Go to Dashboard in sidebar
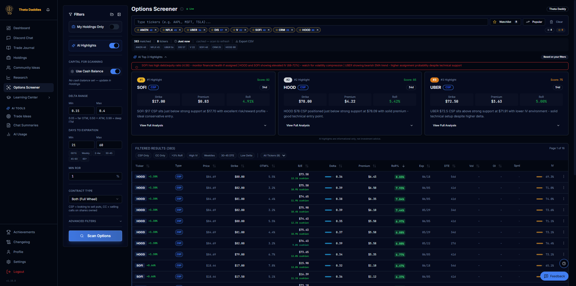 click(28, 28)
